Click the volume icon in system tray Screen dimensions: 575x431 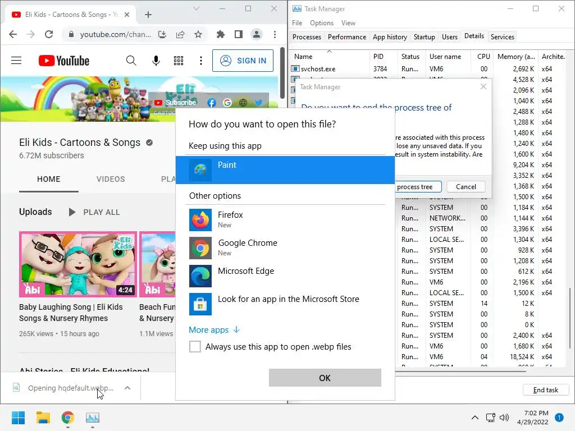click(x=504, y=418)
